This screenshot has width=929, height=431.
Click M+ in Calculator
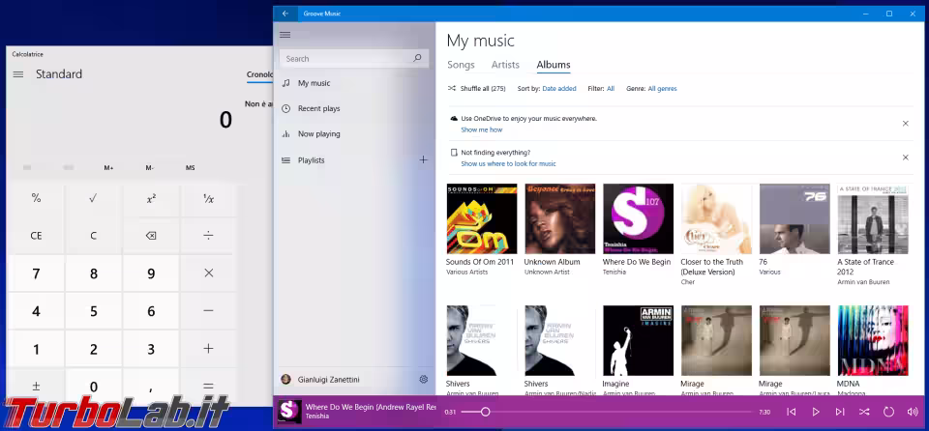click(108, 168)
